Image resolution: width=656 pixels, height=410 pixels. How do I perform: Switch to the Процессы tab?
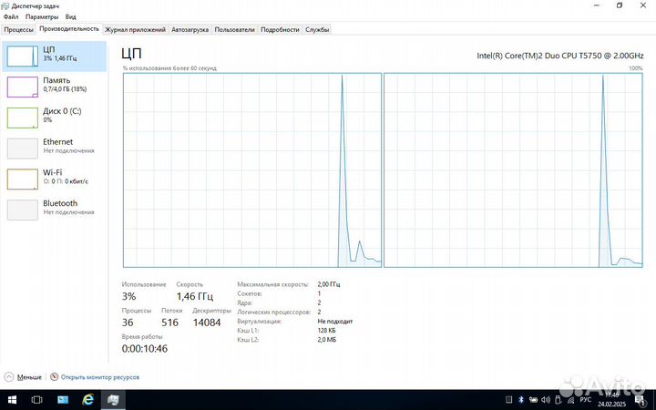pos(18,30)
